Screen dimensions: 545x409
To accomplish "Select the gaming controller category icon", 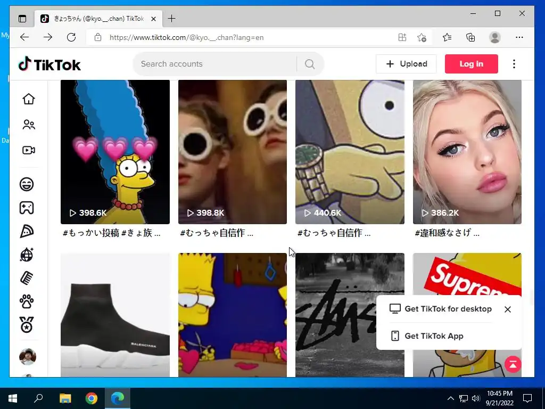I will tap(27, 208).
